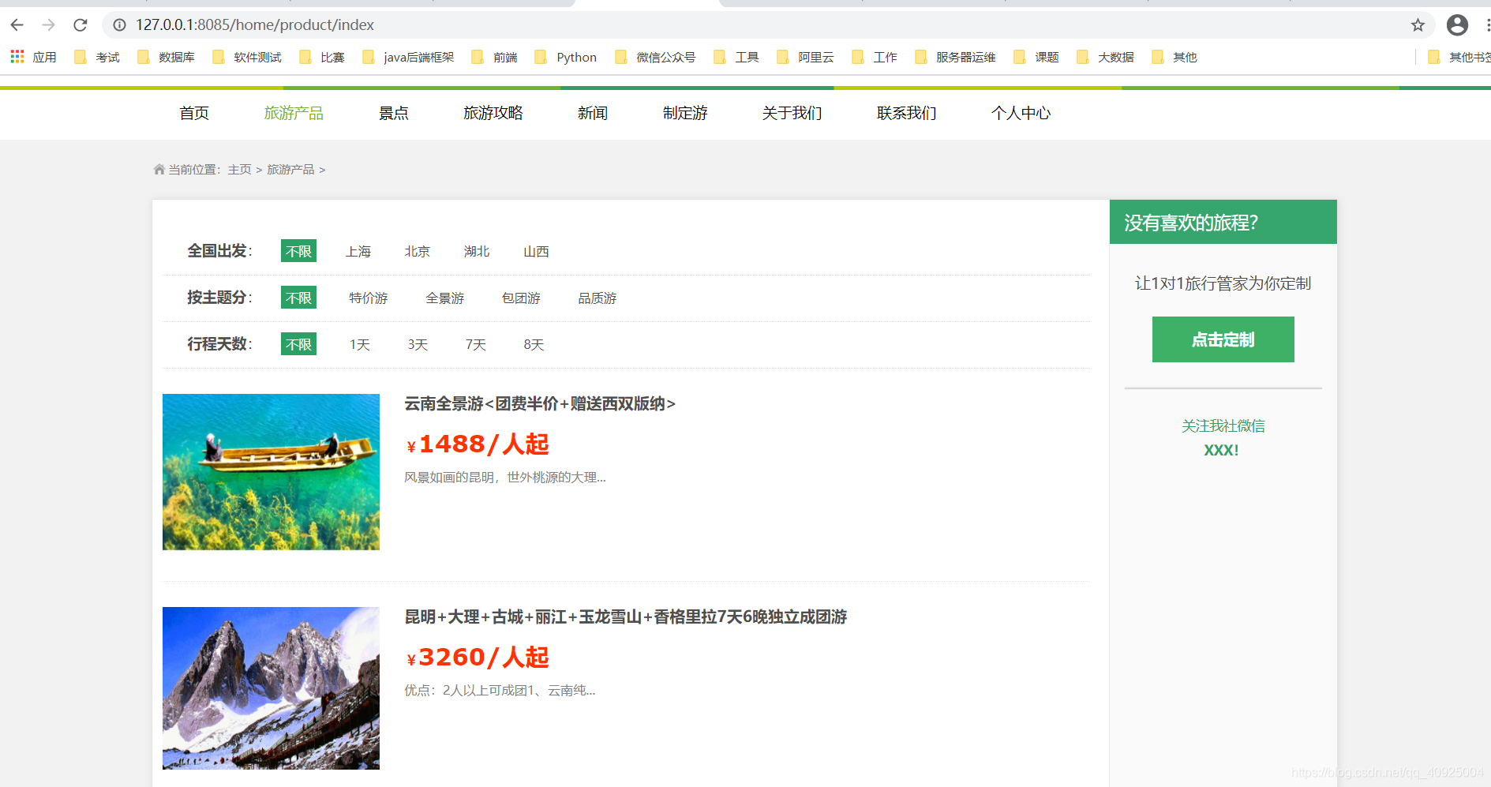Click the browser back arrow
The width and height of the screenshot is (1491, 787).
(x=17, y=25)
